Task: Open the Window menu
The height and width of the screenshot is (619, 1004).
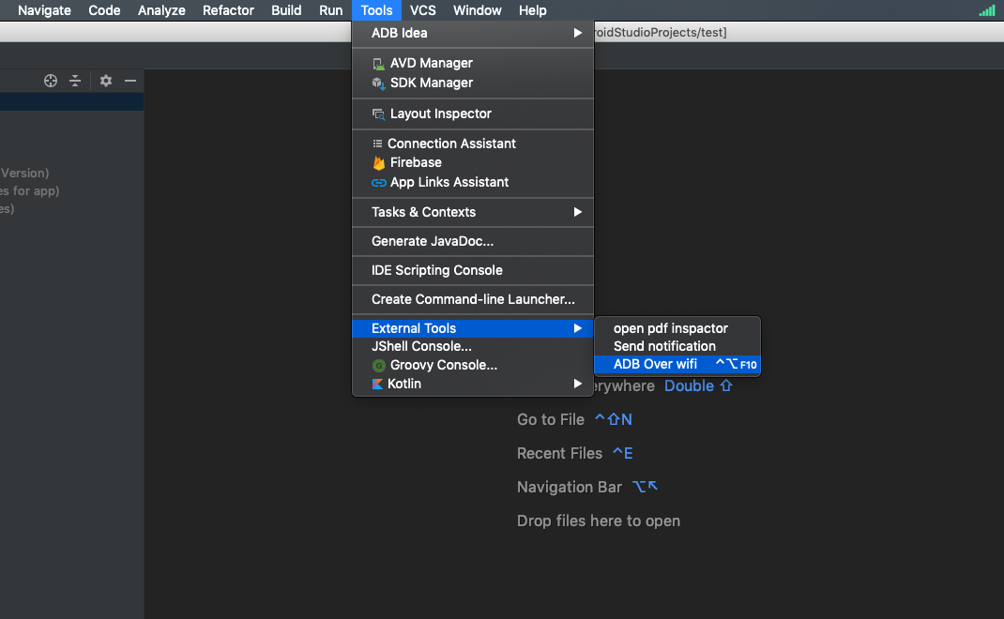Action: click(x=477, y=10)
